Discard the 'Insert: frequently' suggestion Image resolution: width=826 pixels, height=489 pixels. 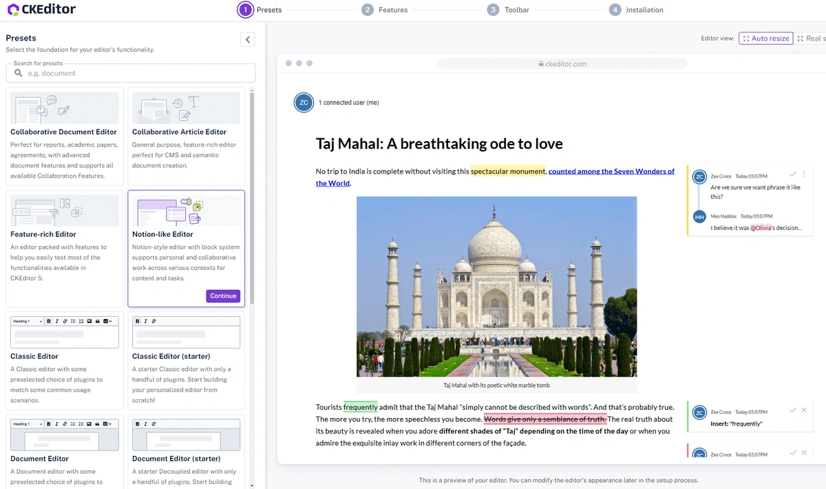(x=804, y=410)
